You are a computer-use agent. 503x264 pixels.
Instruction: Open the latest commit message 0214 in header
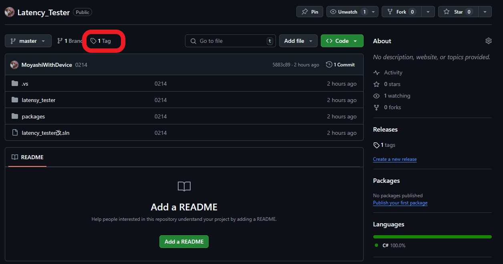click(x=81, y=65)
